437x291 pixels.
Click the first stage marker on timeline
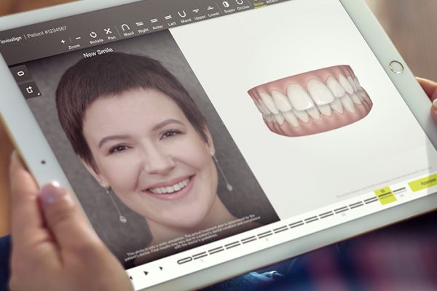pos(185,260)
